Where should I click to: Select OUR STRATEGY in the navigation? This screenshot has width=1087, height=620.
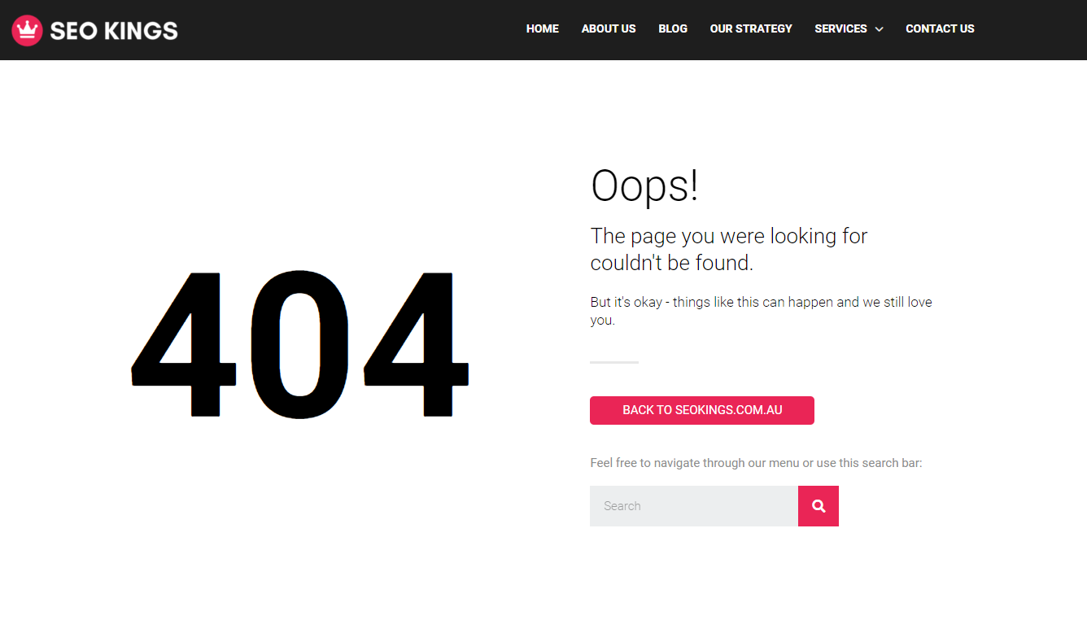point(751,28)
